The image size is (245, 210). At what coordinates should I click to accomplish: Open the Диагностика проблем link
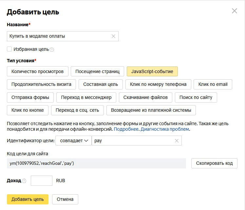tap(165, 129)
